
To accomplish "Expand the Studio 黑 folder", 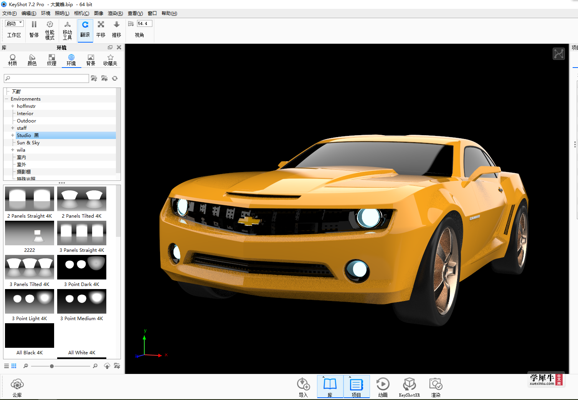I will [13, 135].
